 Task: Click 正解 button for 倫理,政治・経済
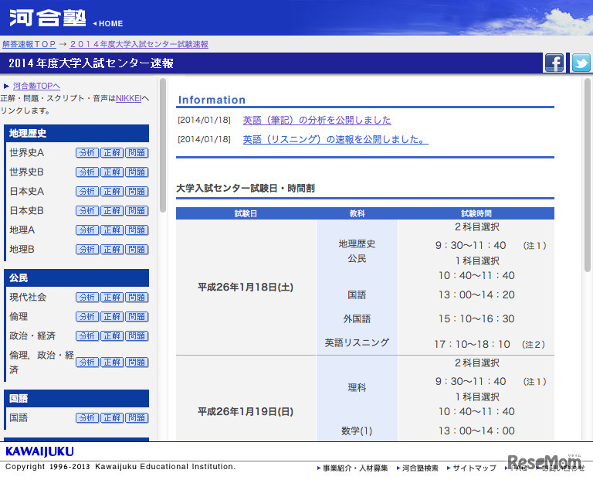[x=112, y=363]
